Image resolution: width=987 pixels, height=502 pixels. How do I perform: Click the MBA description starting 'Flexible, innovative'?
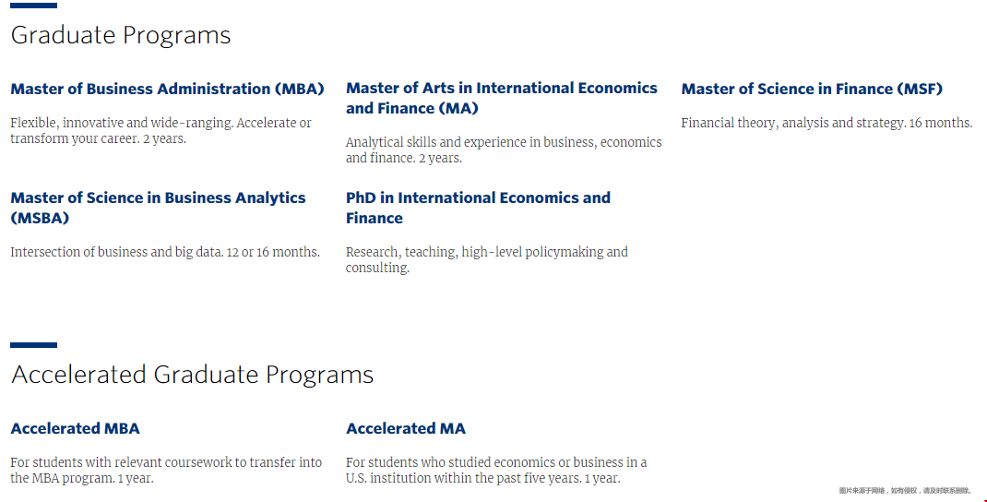[x=161, y=130]
